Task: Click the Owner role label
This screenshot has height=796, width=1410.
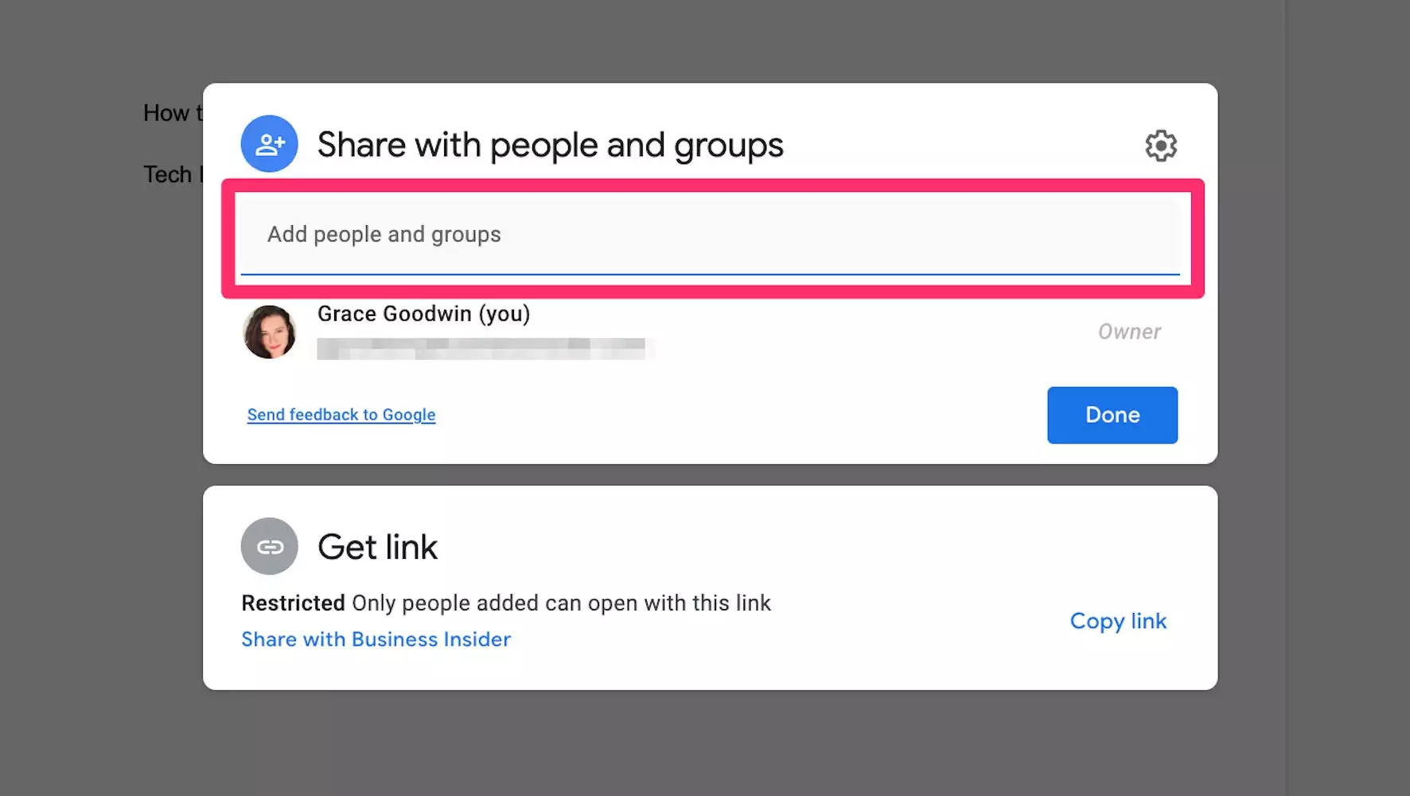Action: (1129, 332)
